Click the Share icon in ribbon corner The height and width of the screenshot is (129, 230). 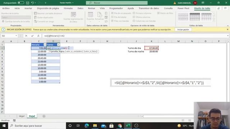[x=218, y=8]
